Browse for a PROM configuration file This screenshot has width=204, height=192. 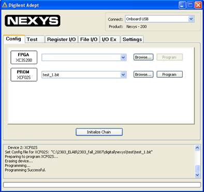[x=143, y=75]
